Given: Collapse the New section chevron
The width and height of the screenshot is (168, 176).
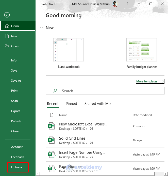Looking at the screenshot, I should tap(42, 28).
